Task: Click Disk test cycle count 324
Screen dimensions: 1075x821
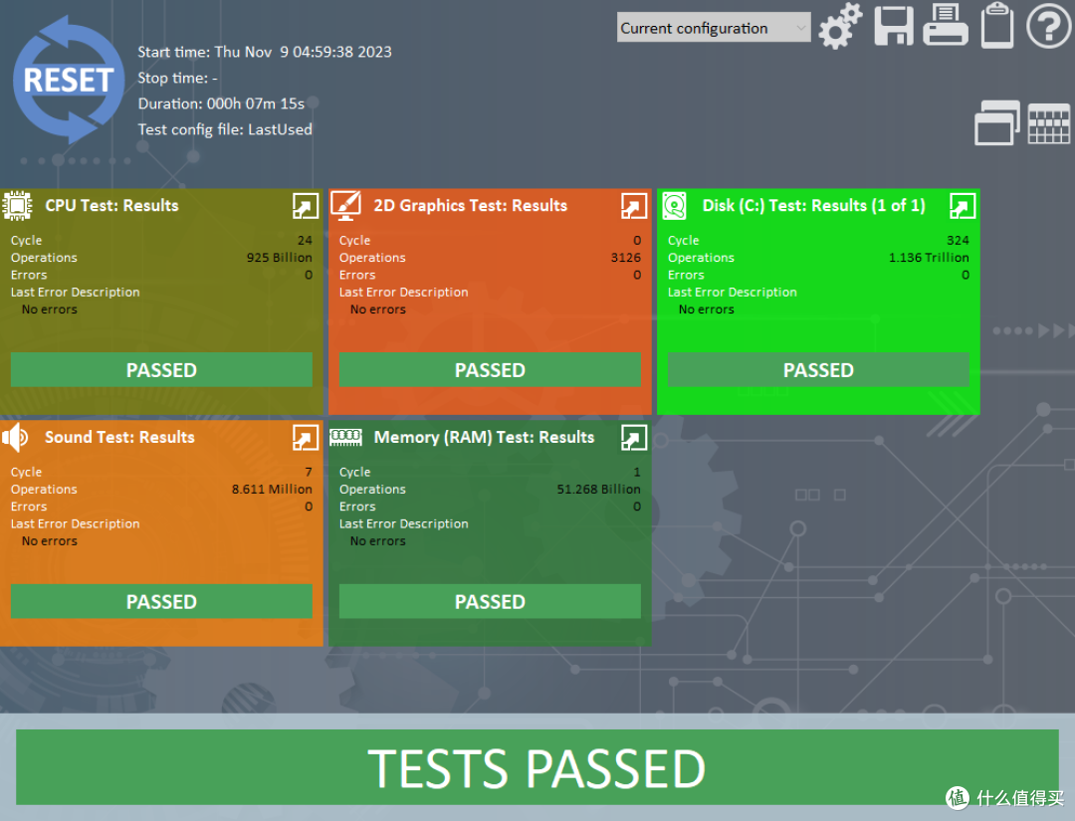Action: coord(958,241)
